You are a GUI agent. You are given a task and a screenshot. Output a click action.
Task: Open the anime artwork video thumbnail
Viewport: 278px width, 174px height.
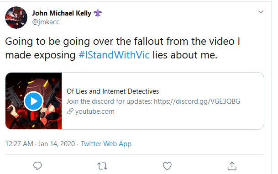[34, 101]
